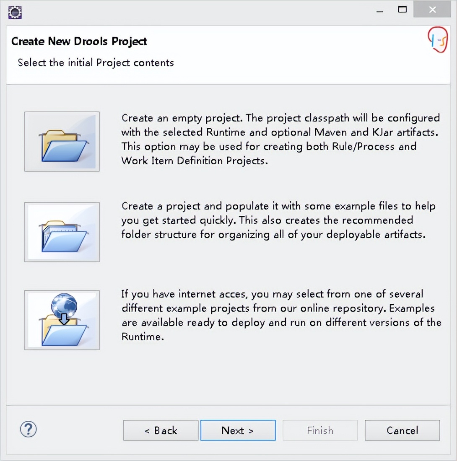
Task: Click the 'If you have internet acces' description
Action: point(281,315)
